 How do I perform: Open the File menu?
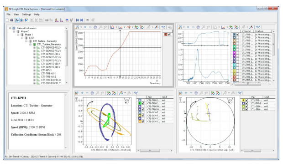tap(9, 15)
